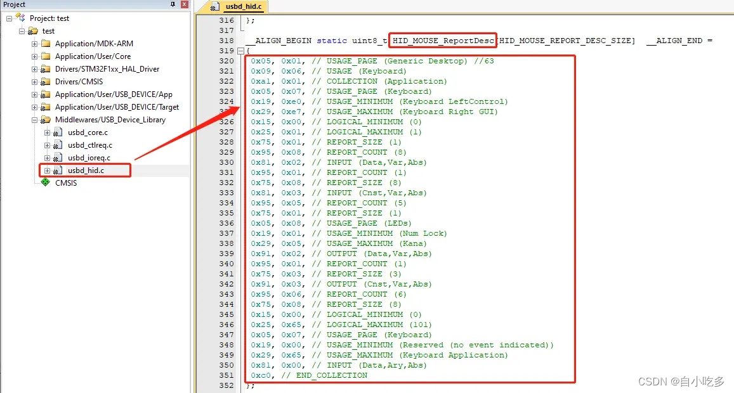This screenshot has width=734, height=393.
Task: Click HID_MOUSE_ReportDesc identifier in code
Action: (443, 41)
